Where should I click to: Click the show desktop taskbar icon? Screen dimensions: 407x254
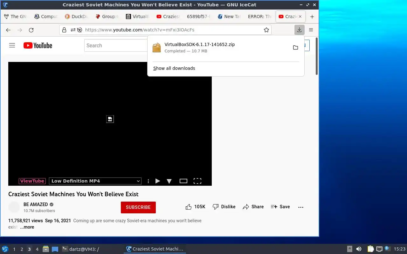55,249
